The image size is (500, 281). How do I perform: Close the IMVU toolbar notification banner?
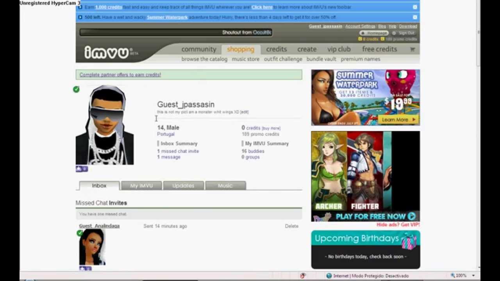(x=415, y=7)
